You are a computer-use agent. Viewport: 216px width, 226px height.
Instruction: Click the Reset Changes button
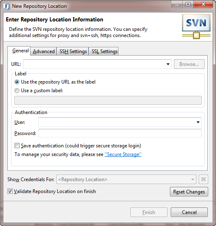[189, 192]
